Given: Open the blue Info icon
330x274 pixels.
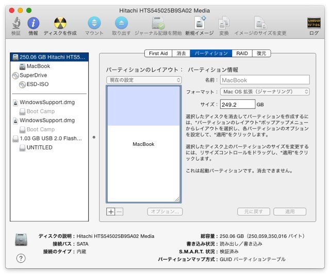Looking at the screenshot, I should coord(33,23).
